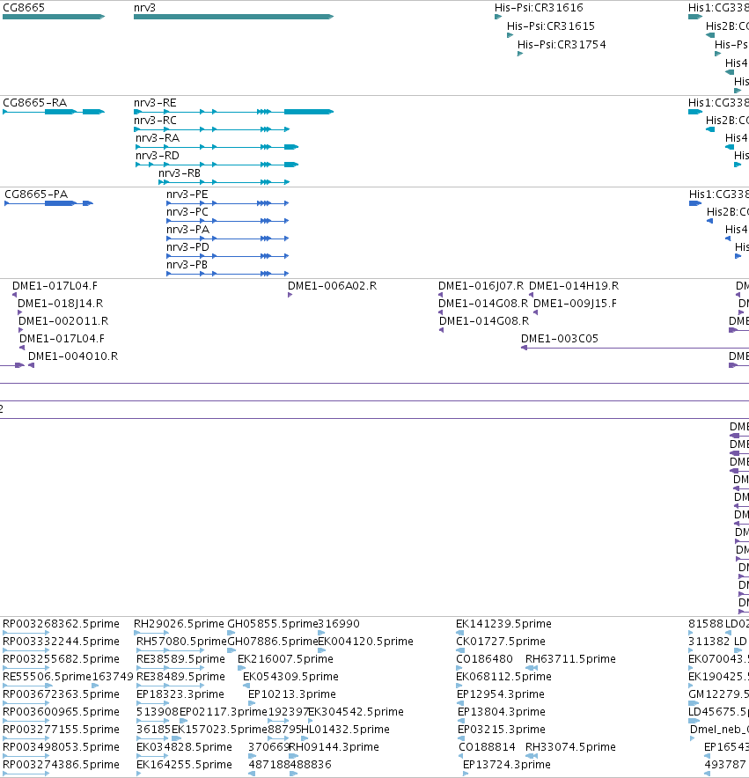
Task: Select the EP13724.3prime entry
Action: point(466,774)
